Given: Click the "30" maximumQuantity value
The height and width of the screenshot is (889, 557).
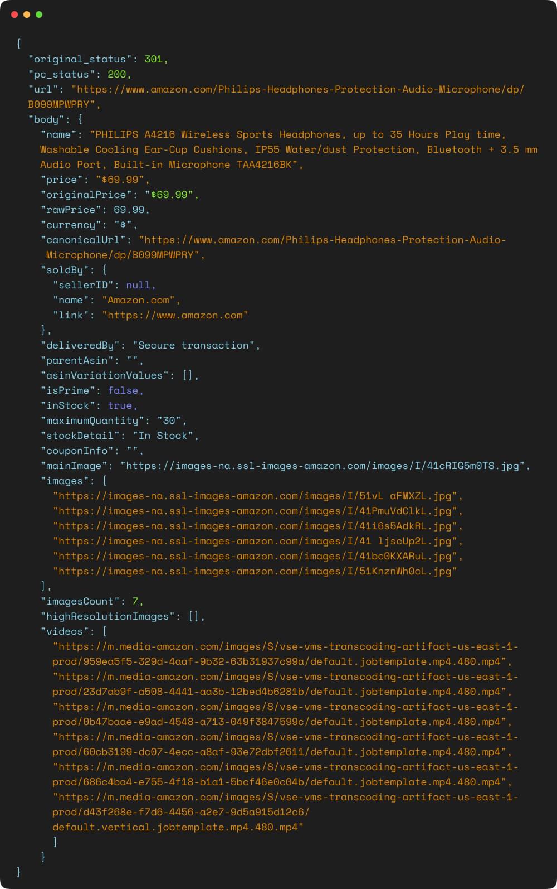Looking at the screenshot, I should 169,421.
